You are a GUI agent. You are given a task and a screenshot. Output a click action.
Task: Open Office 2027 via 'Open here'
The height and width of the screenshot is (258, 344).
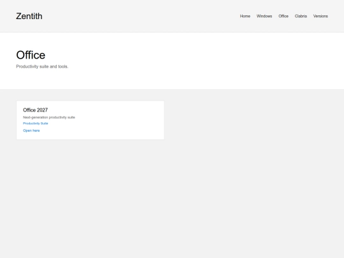point(31,131)
